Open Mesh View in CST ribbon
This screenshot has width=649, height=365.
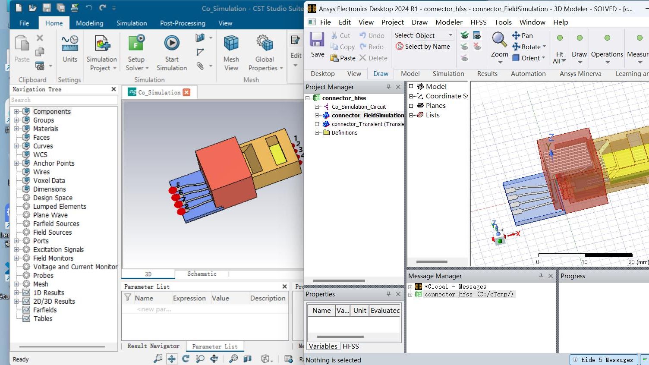pos(231,53)
